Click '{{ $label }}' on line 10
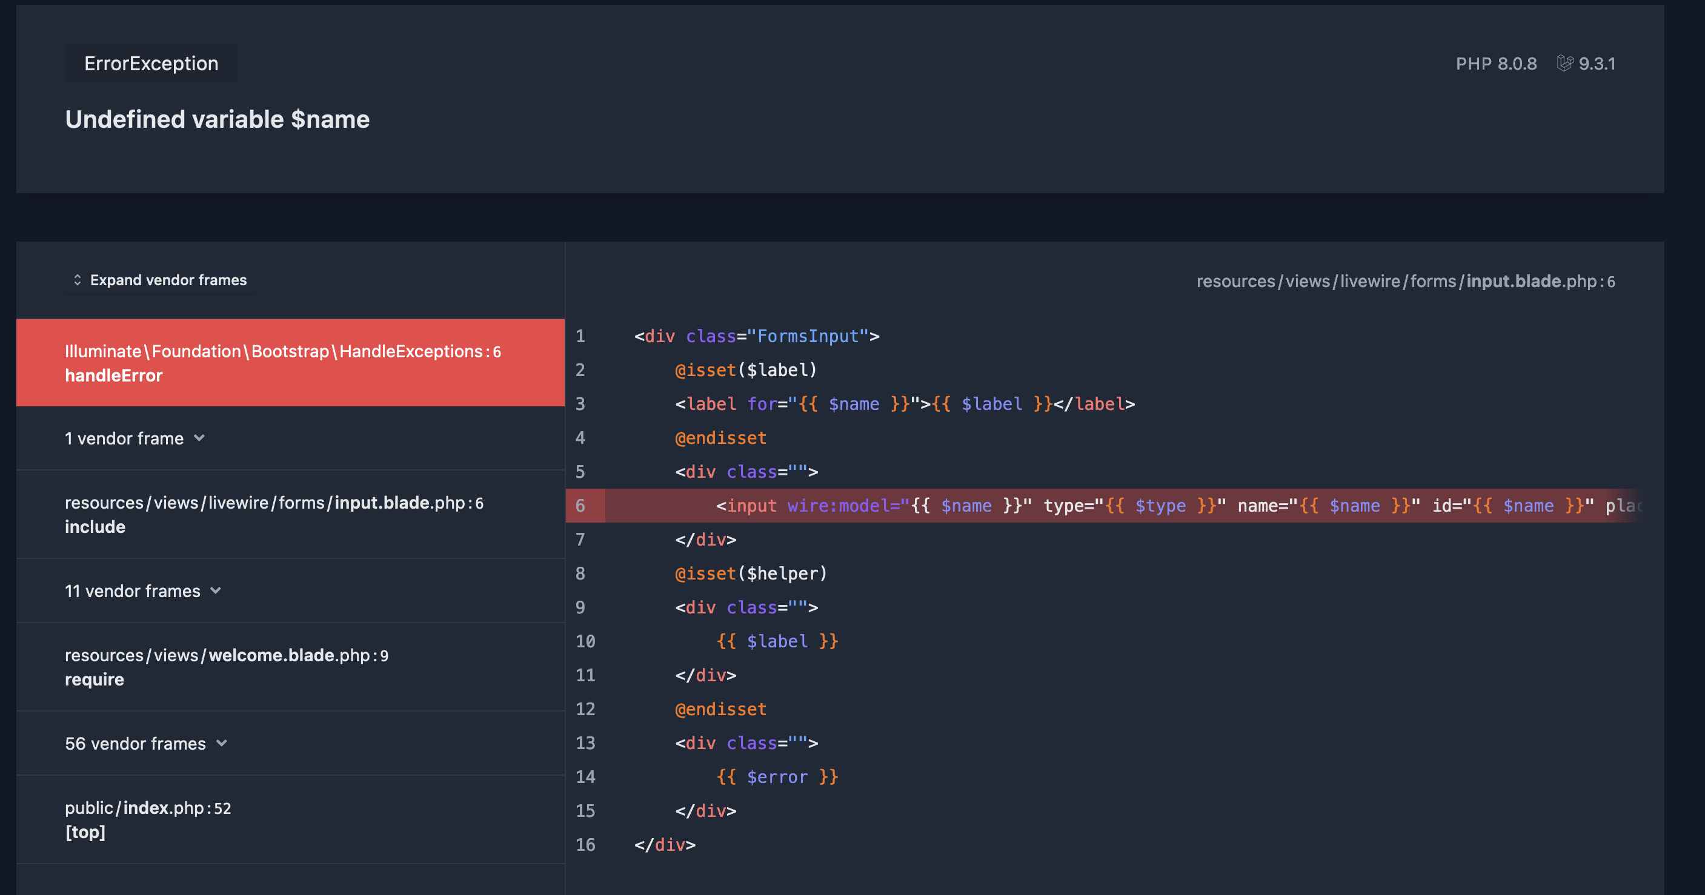Image resolution: width=1705 pixels, height=895 pixels. (x=777, y=642)
